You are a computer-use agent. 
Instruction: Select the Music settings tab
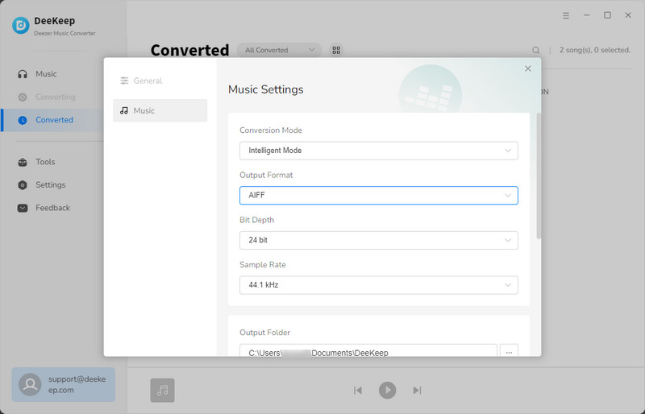click(x=160, y=110)
